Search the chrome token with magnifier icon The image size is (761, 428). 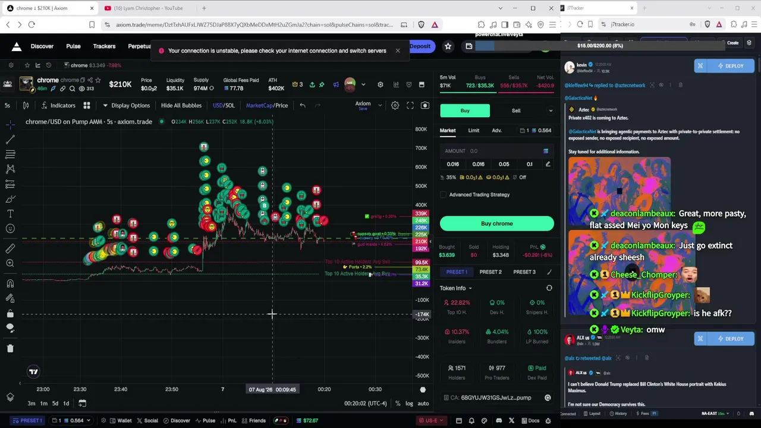72,89
